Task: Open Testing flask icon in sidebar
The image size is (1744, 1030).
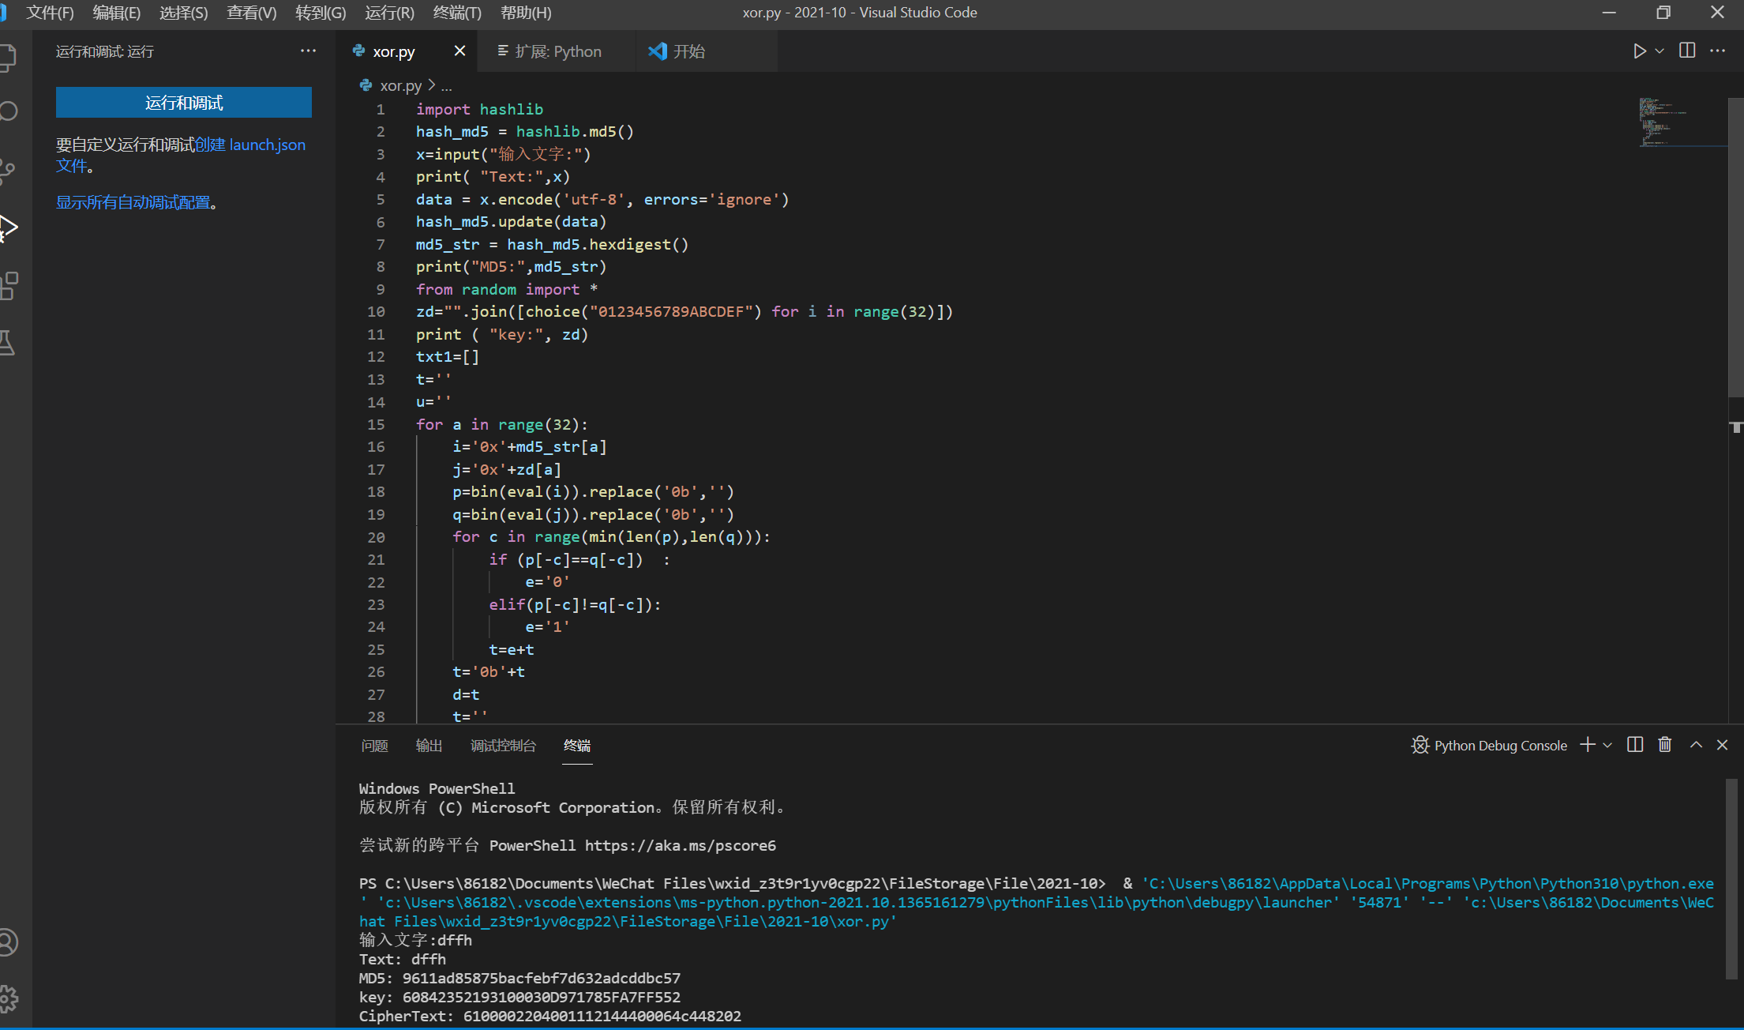Action: [8, 343]
